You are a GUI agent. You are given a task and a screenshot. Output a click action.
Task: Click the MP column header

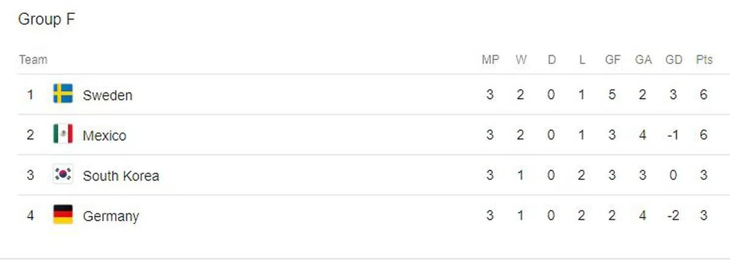click(490, 60)
